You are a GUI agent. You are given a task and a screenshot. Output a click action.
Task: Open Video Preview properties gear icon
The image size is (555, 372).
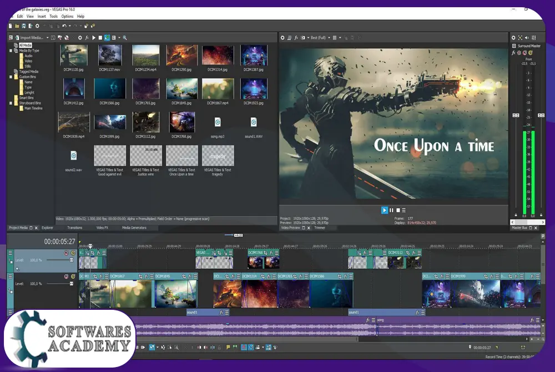(282, 38)
